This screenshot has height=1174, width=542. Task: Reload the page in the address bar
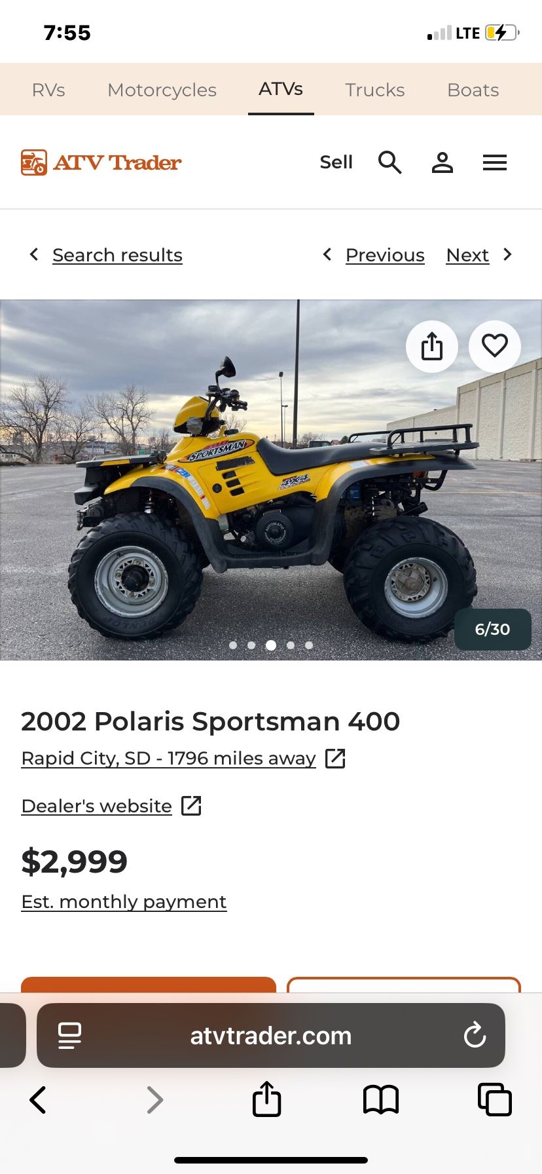tap(475, 1036)
